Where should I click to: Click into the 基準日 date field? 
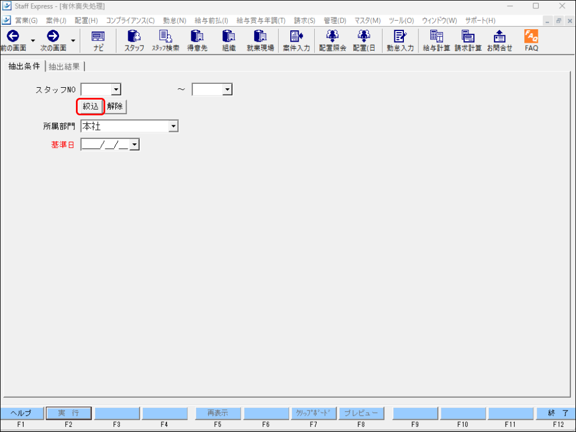click(x=105, y=145)
